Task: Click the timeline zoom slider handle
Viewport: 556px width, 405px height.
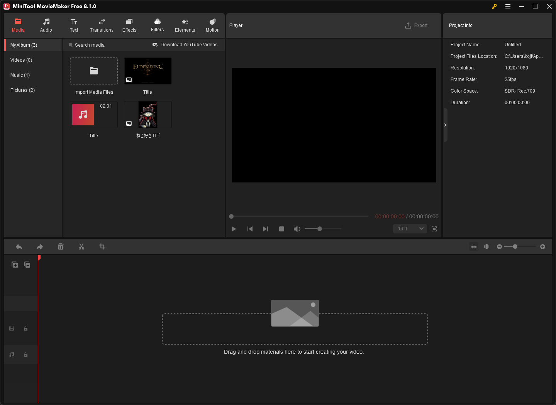Action: [x=515, y=246]
